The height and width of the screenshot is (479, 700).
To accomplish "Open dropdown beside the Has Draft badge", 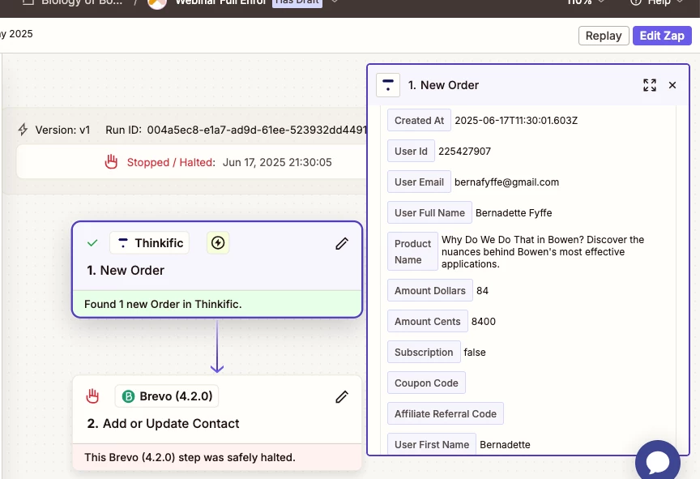I will 335,2.
